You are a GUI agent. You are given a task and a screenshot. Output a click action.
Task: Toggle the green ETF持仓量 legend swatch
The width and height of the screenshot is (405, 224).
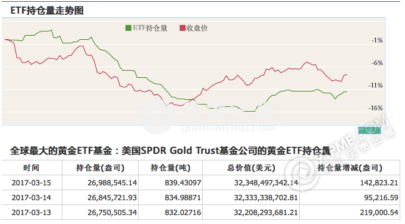click(128, 28)
